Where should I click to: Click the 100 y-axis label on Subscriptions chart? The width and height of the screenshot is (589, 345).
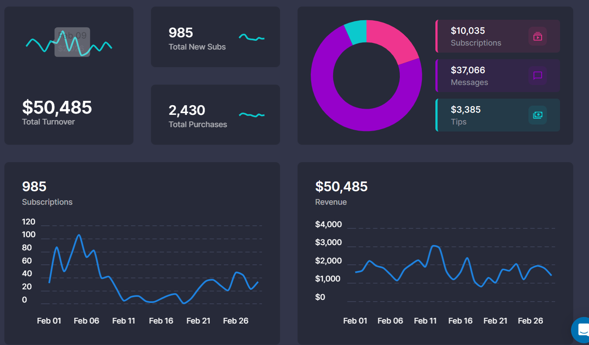click(x=29, y=235)
